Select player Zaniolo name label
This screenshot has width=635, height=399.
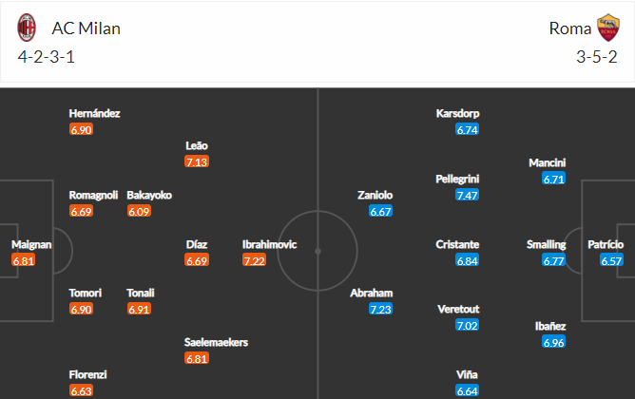375,195
